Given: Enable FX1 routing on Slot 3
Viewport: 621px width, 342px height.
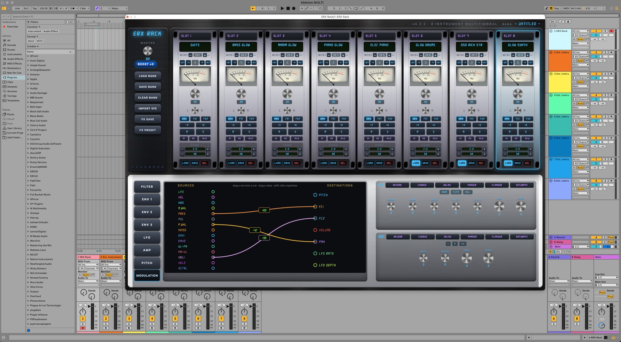Looking at the screenshot, I should pos(287,119).
